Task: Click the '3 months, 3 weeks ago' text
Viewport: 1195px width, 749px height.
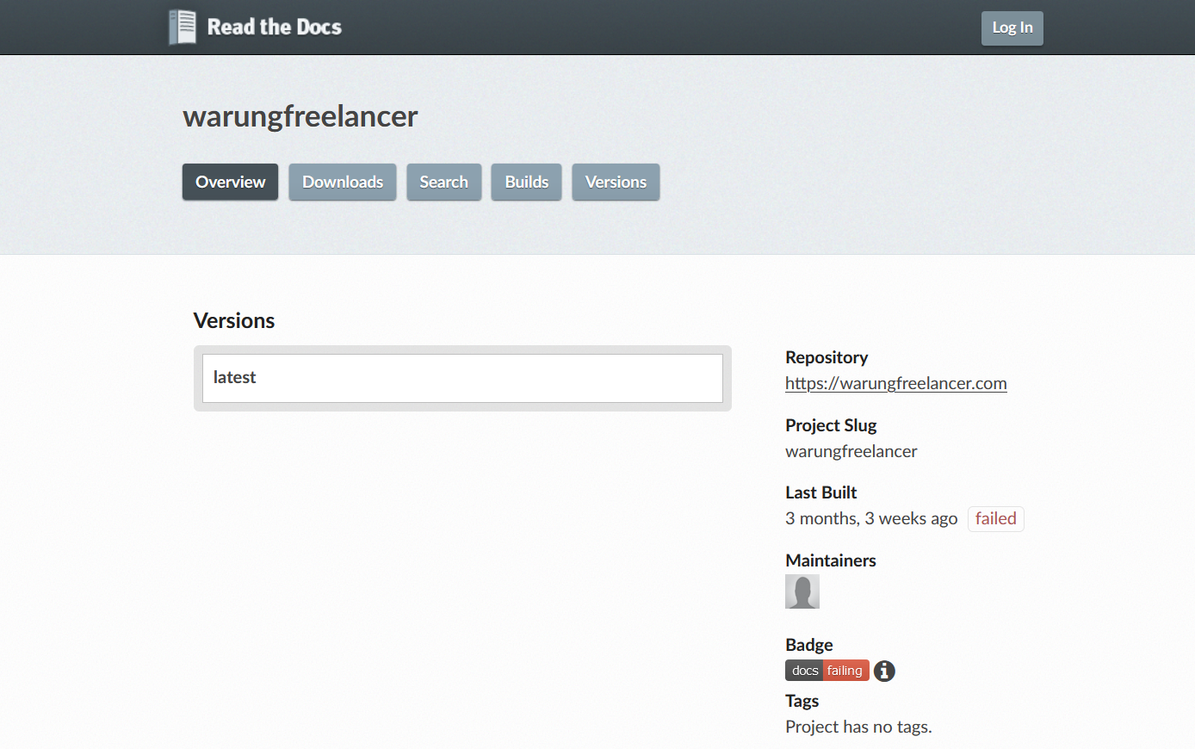Action: [870, 518]
